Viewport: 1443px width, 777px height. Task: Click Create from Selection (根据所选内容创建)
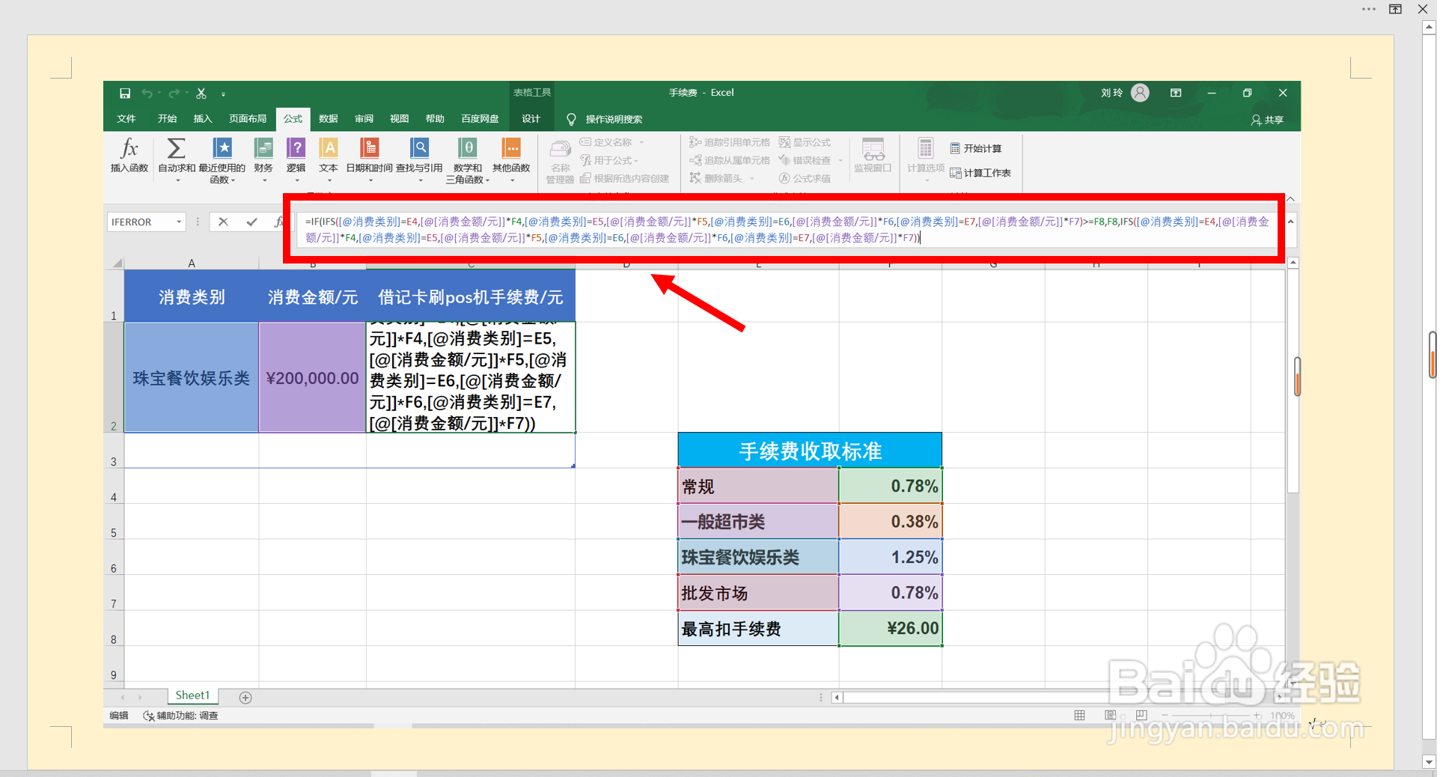coord(625,178)
